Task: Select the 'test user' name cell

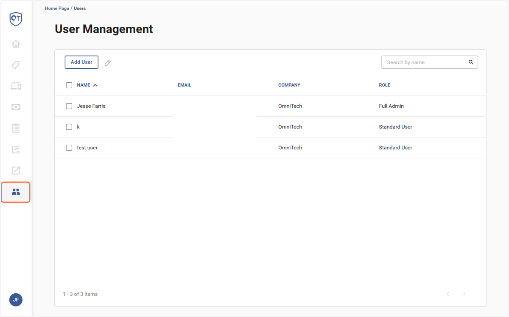Action: (x=87, y=148)
